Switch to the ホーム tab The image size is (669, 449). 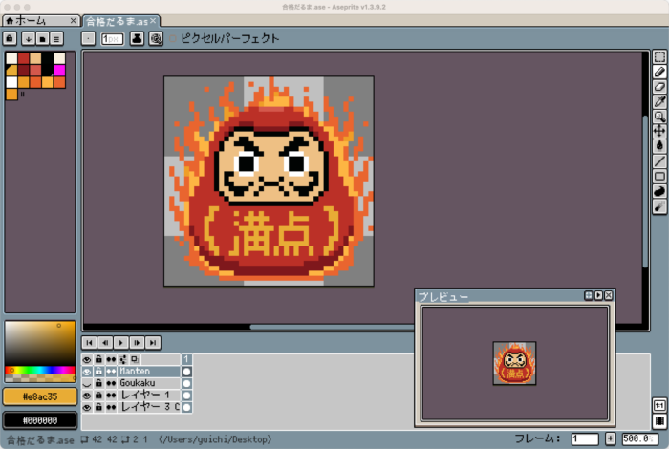(36, 20)
